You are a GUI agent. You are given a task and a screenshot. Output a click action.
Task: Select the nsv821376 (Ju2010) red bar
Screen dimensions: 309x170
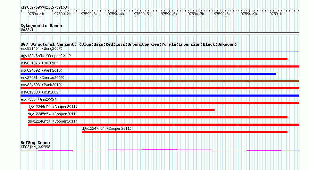(x=160, y=66)
